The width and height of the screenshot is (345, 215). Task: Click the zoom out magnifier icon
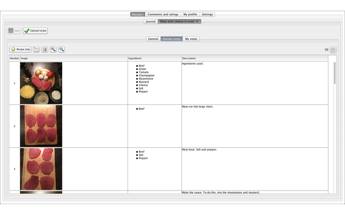pos(62,49)
